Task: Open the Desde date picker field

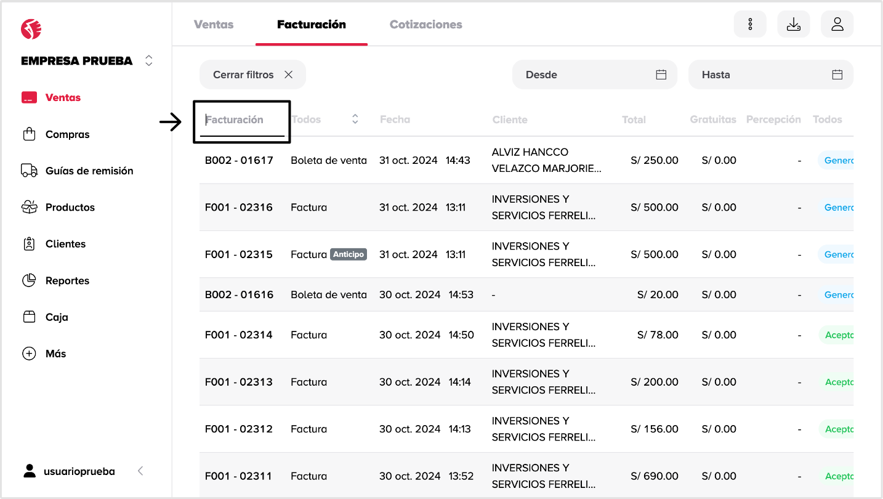Action: (x=594, y=75)
